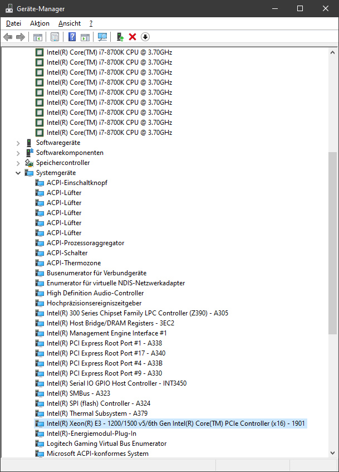This screenshot has width=339, height=472.
Task: Click the icon beside High Definition Audio-Controller
Action: pos(40,293)
